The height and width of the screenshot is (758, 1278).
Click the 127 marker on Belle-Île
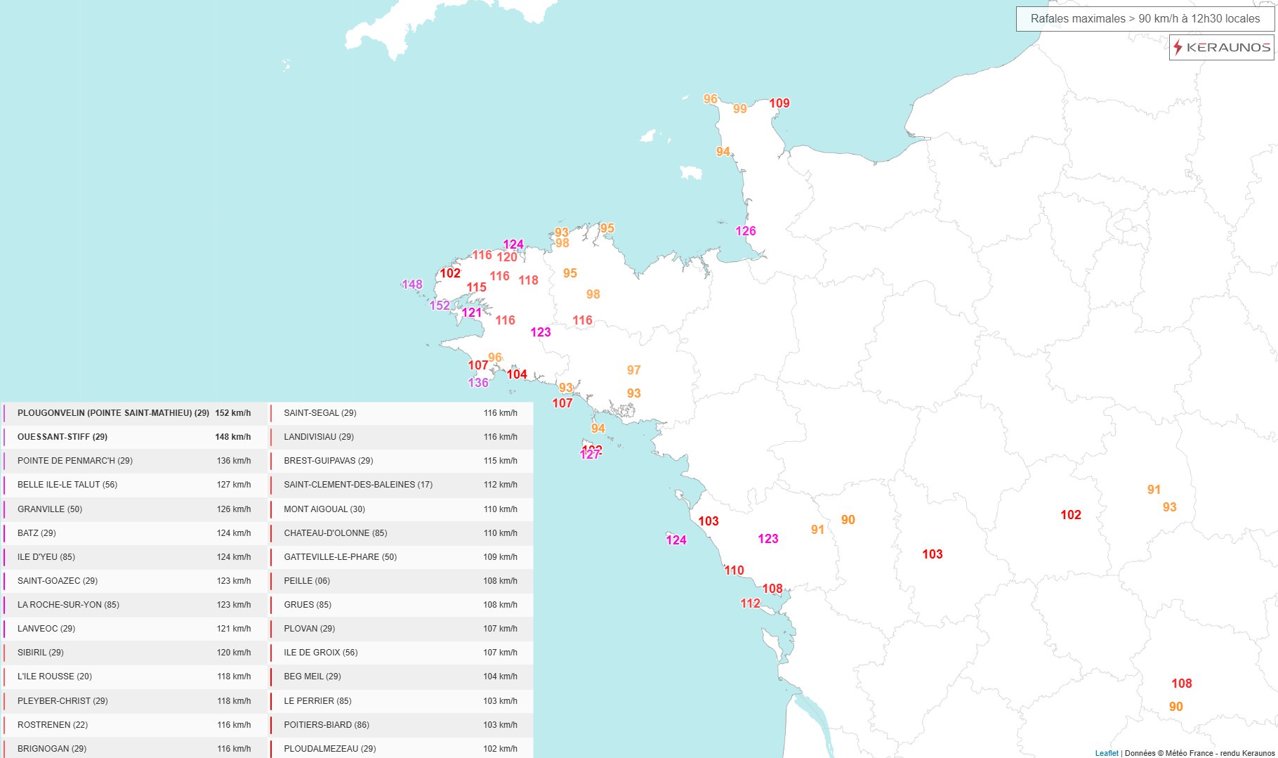point(590,455)
